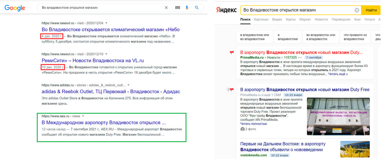Image resolution: width=386 pixels, height=166 pixels.
Task: Open «Первые на Дальнем Востоке» news result
Action: point(283,147)
